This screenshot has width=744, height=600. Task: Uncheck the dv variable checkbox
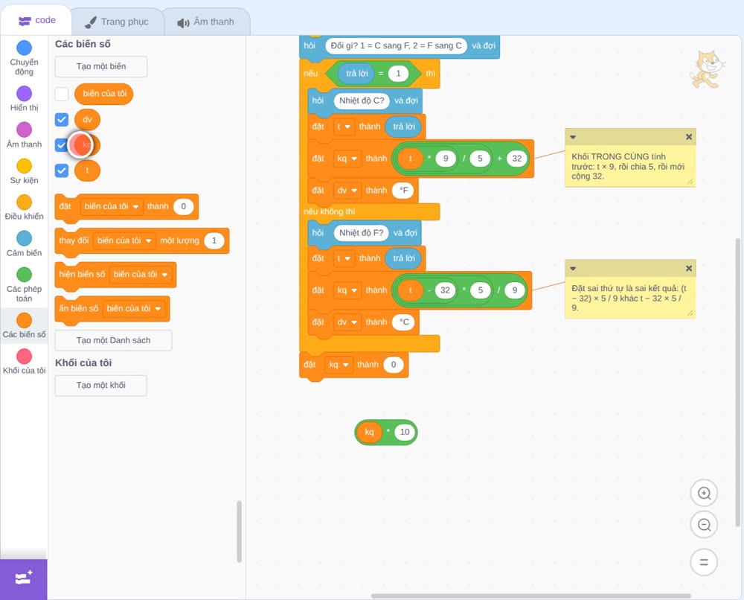(62, 119)
